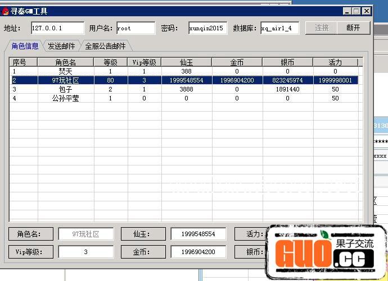Sort by the 等级 column header
The width and height of the screenshot is (388, 281).
(x=110, y=62)
